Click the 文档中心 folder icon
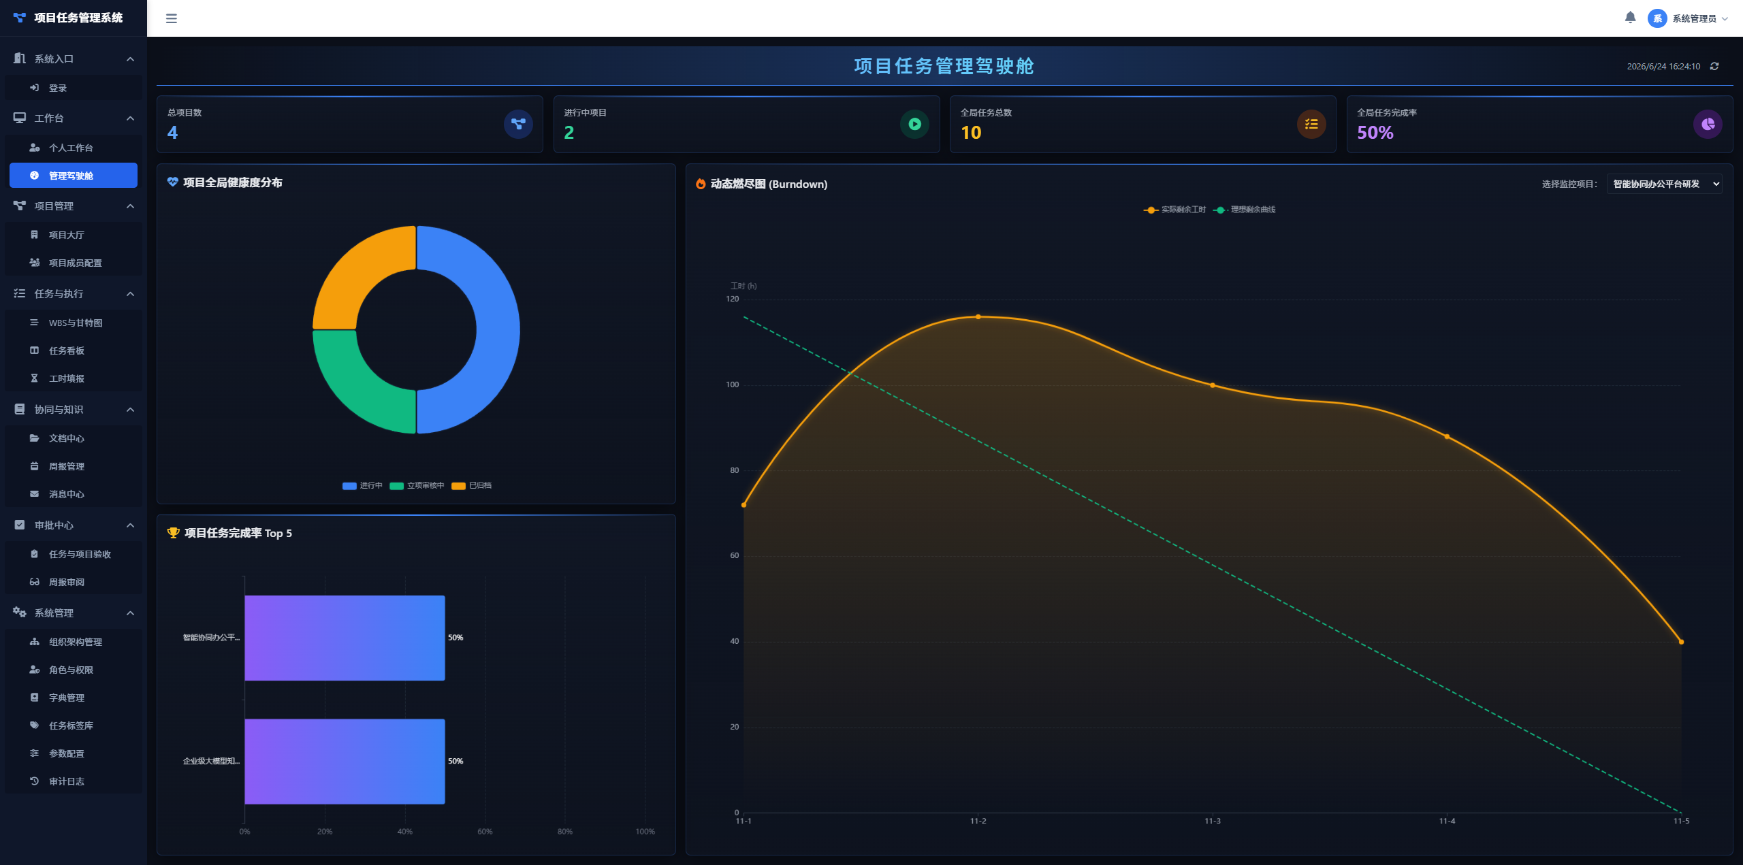This screenshot has width=1743, height=865. tap(34, 438)
